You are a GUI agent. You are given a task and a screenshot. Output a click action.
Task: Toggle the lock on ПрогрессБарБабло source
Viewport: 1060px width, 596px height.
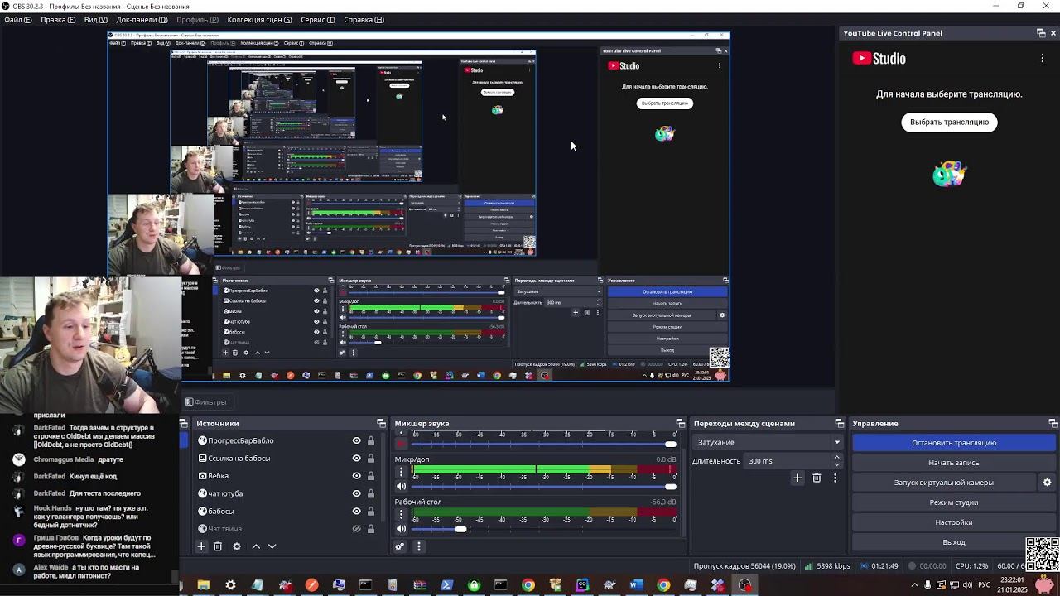pyautogui.click(x=371, y=441)
